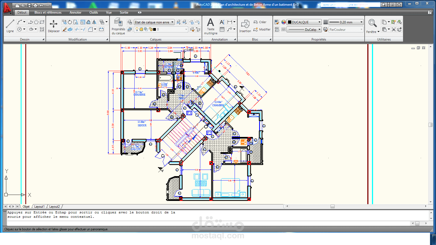This screenshot has width=436, height=245.
Task: Select the mirror tool in Modification
Action: (x=94, y=22)
